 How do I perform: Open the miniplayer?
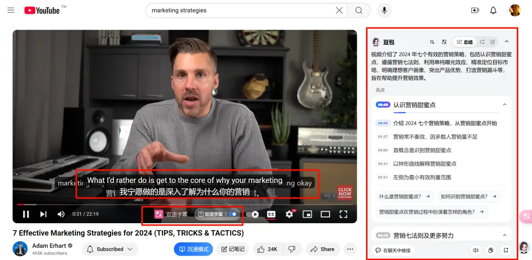coord(307,214)
